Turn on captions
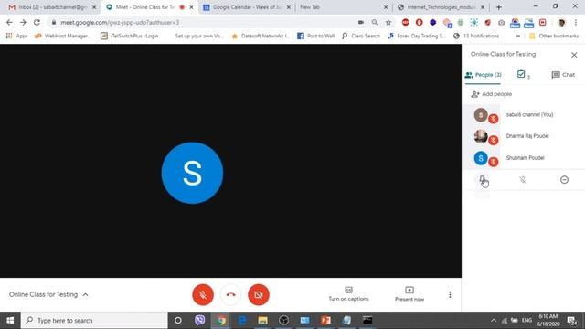Viewport: 585px width, 329px height. coord(348,294)
